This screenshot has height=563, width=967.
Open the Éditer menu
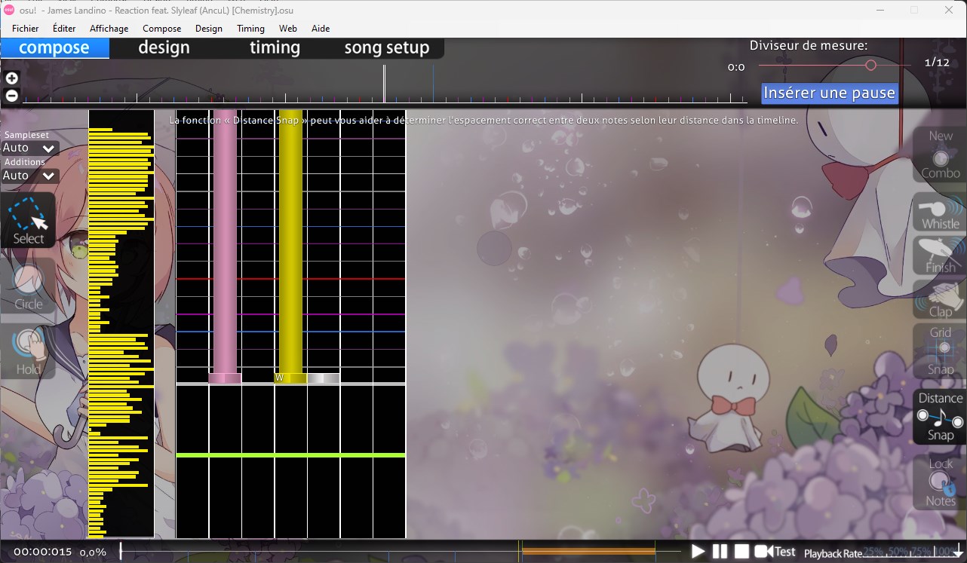point(64,29)
